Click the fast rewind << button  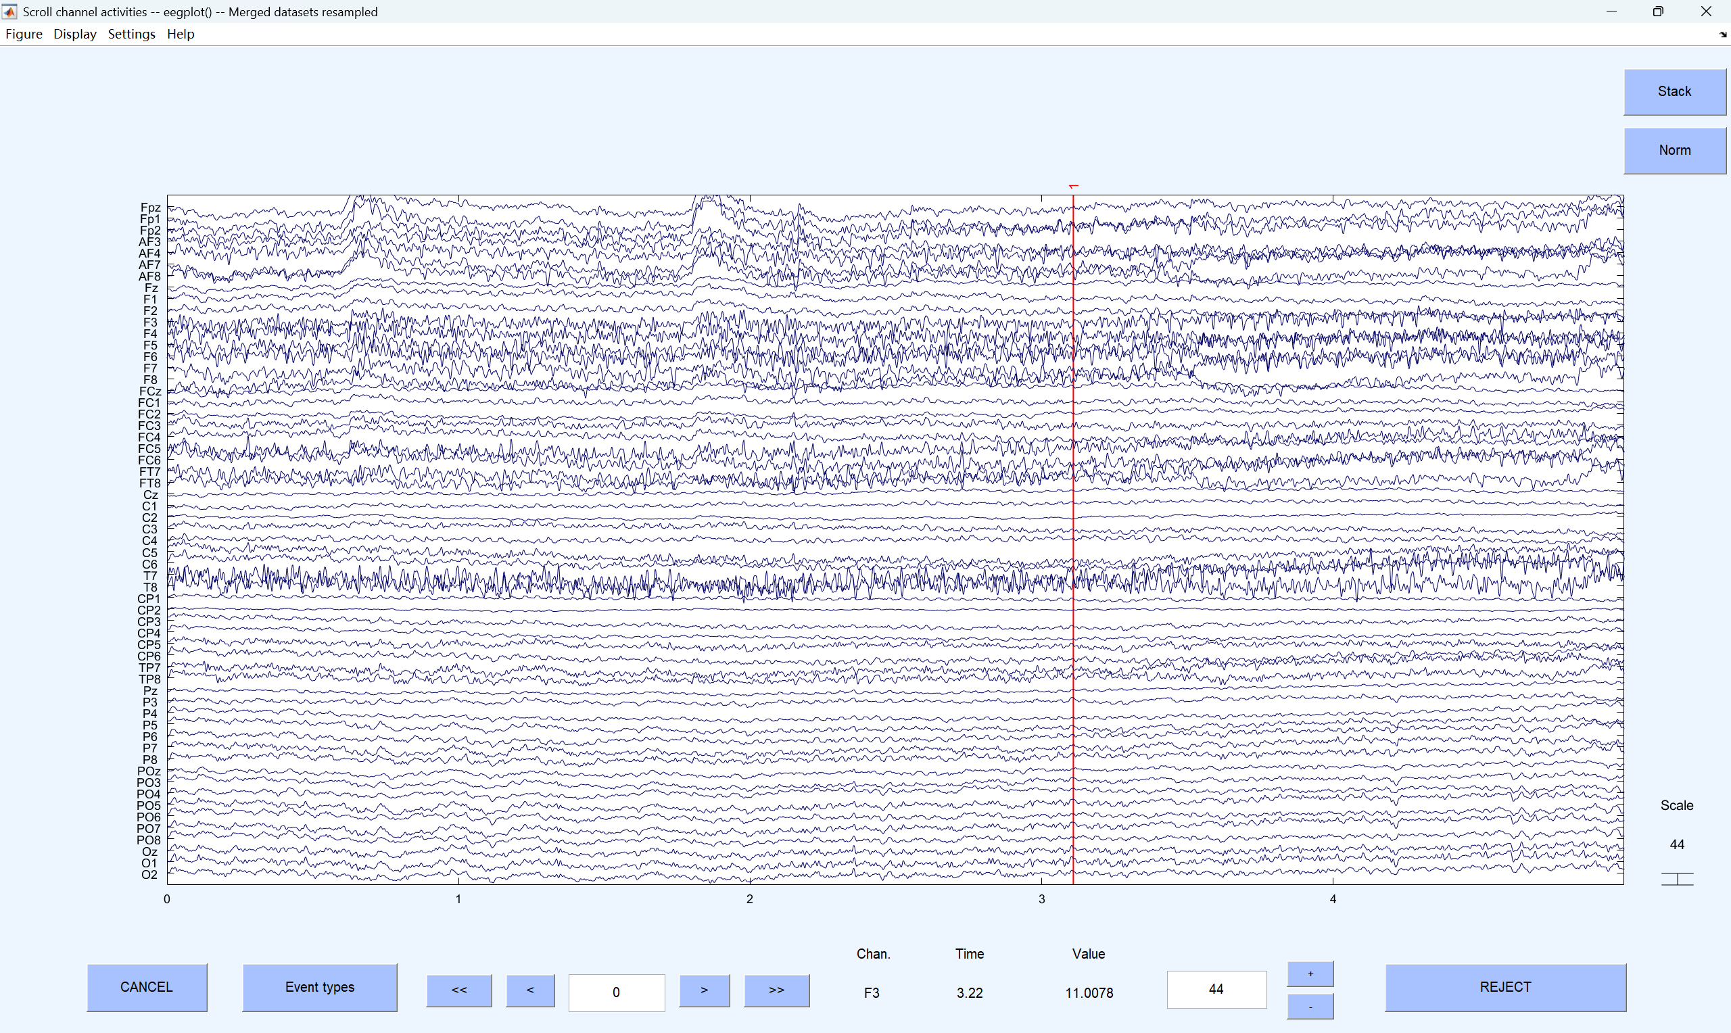coord(458,990)
